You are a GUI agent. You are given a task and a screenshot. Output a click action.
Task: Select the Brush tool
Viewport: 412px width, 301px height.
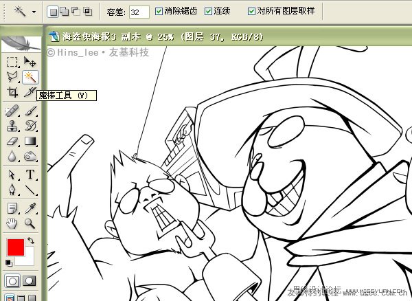(x=30, y=111)
